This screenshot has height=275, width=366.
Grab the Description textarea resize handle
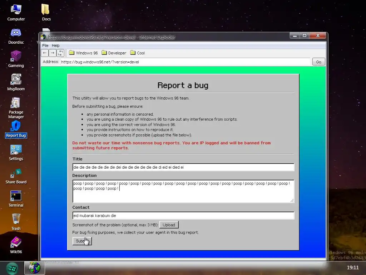click(292, 201)
